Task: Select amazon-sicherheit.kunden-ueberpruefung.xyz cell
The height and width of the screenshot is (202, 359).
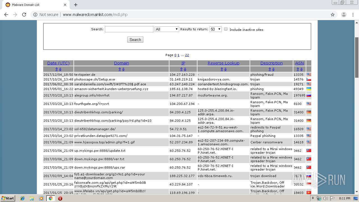Action: (121, 89)
